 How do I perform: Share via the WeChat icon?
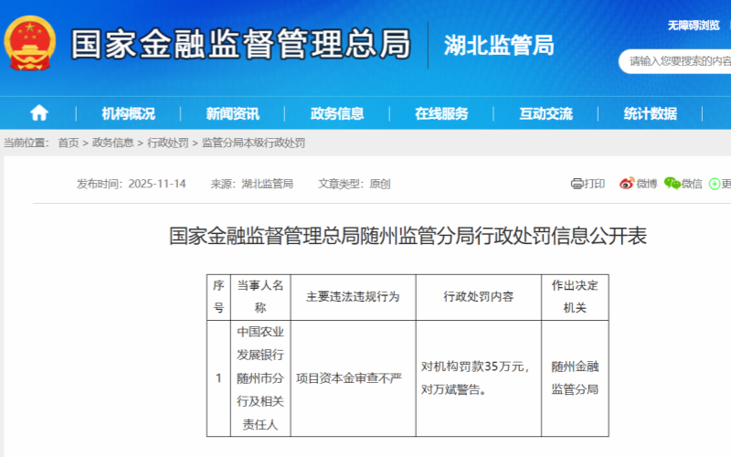672,184
